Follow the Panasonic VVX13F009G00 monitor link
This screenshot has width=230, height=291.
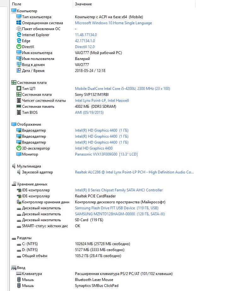pos(106,154)
